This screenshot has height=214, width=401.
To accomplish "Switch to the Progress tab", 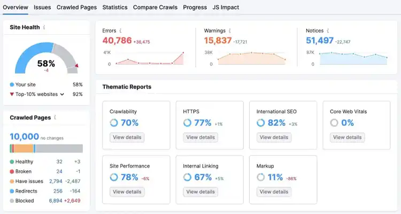I will click(195, 7).
